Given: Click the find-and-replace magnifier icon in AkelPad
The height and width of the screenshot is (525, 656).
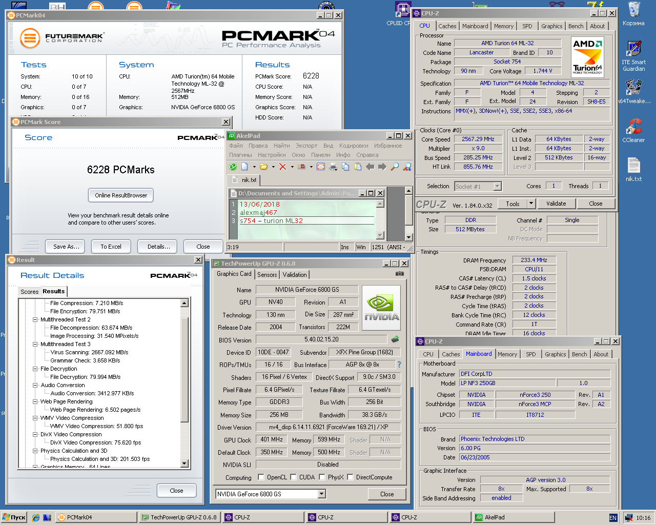Looking at the screenshot, I should click(407, 167).
